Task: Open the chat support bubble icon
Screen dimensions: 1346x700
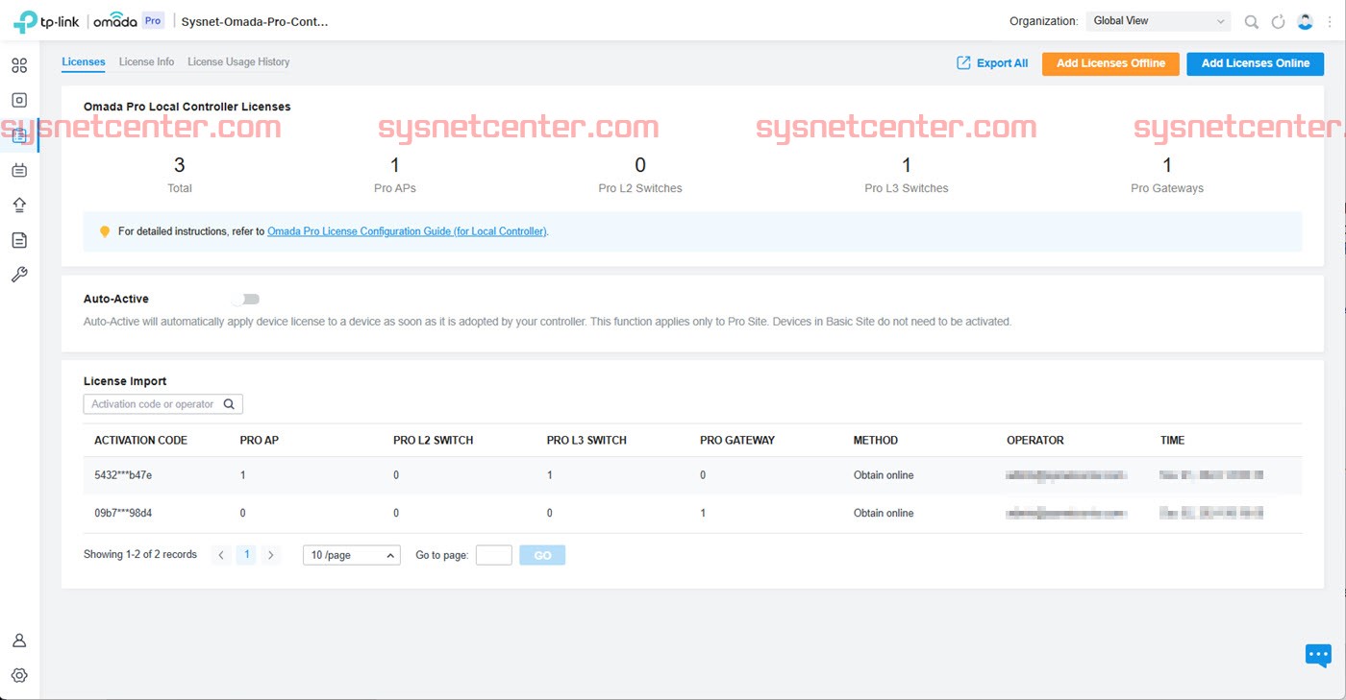Action: 1318,655
